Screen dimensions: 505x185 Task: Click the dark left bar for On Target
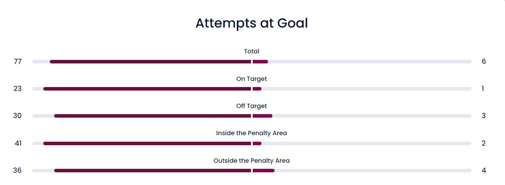tap(147, 89)
